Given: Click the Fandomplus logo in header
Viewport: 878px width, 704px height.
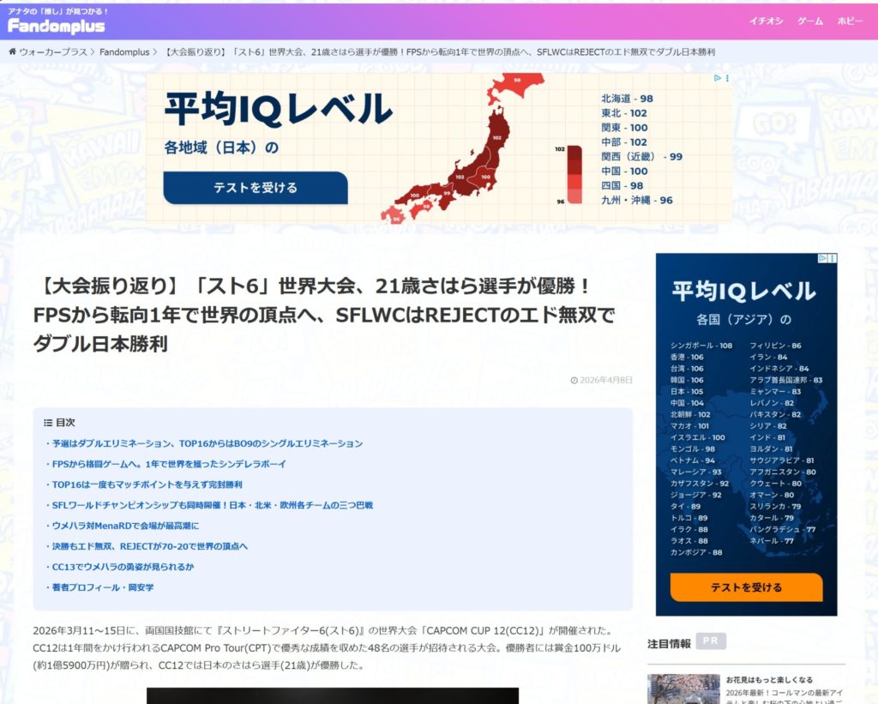Looking at the screenshot, I should (57, 26).
